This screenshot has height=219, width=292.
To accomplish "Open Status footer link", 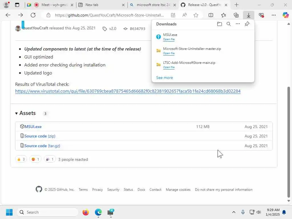I will [x=128, y=189].
